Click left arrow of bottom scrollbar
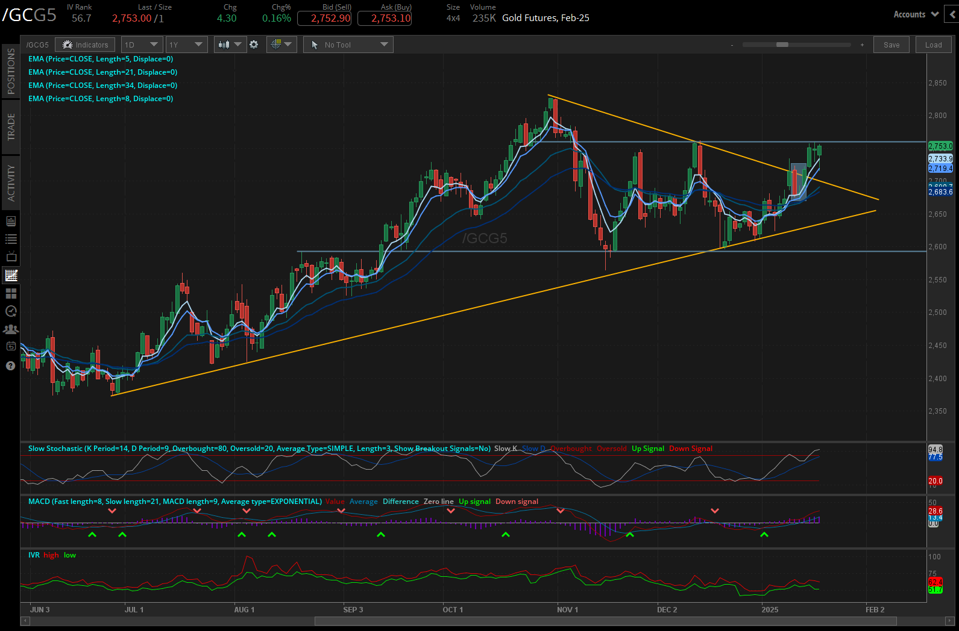Viewport: 959px width, 631px height. (25, 621)
